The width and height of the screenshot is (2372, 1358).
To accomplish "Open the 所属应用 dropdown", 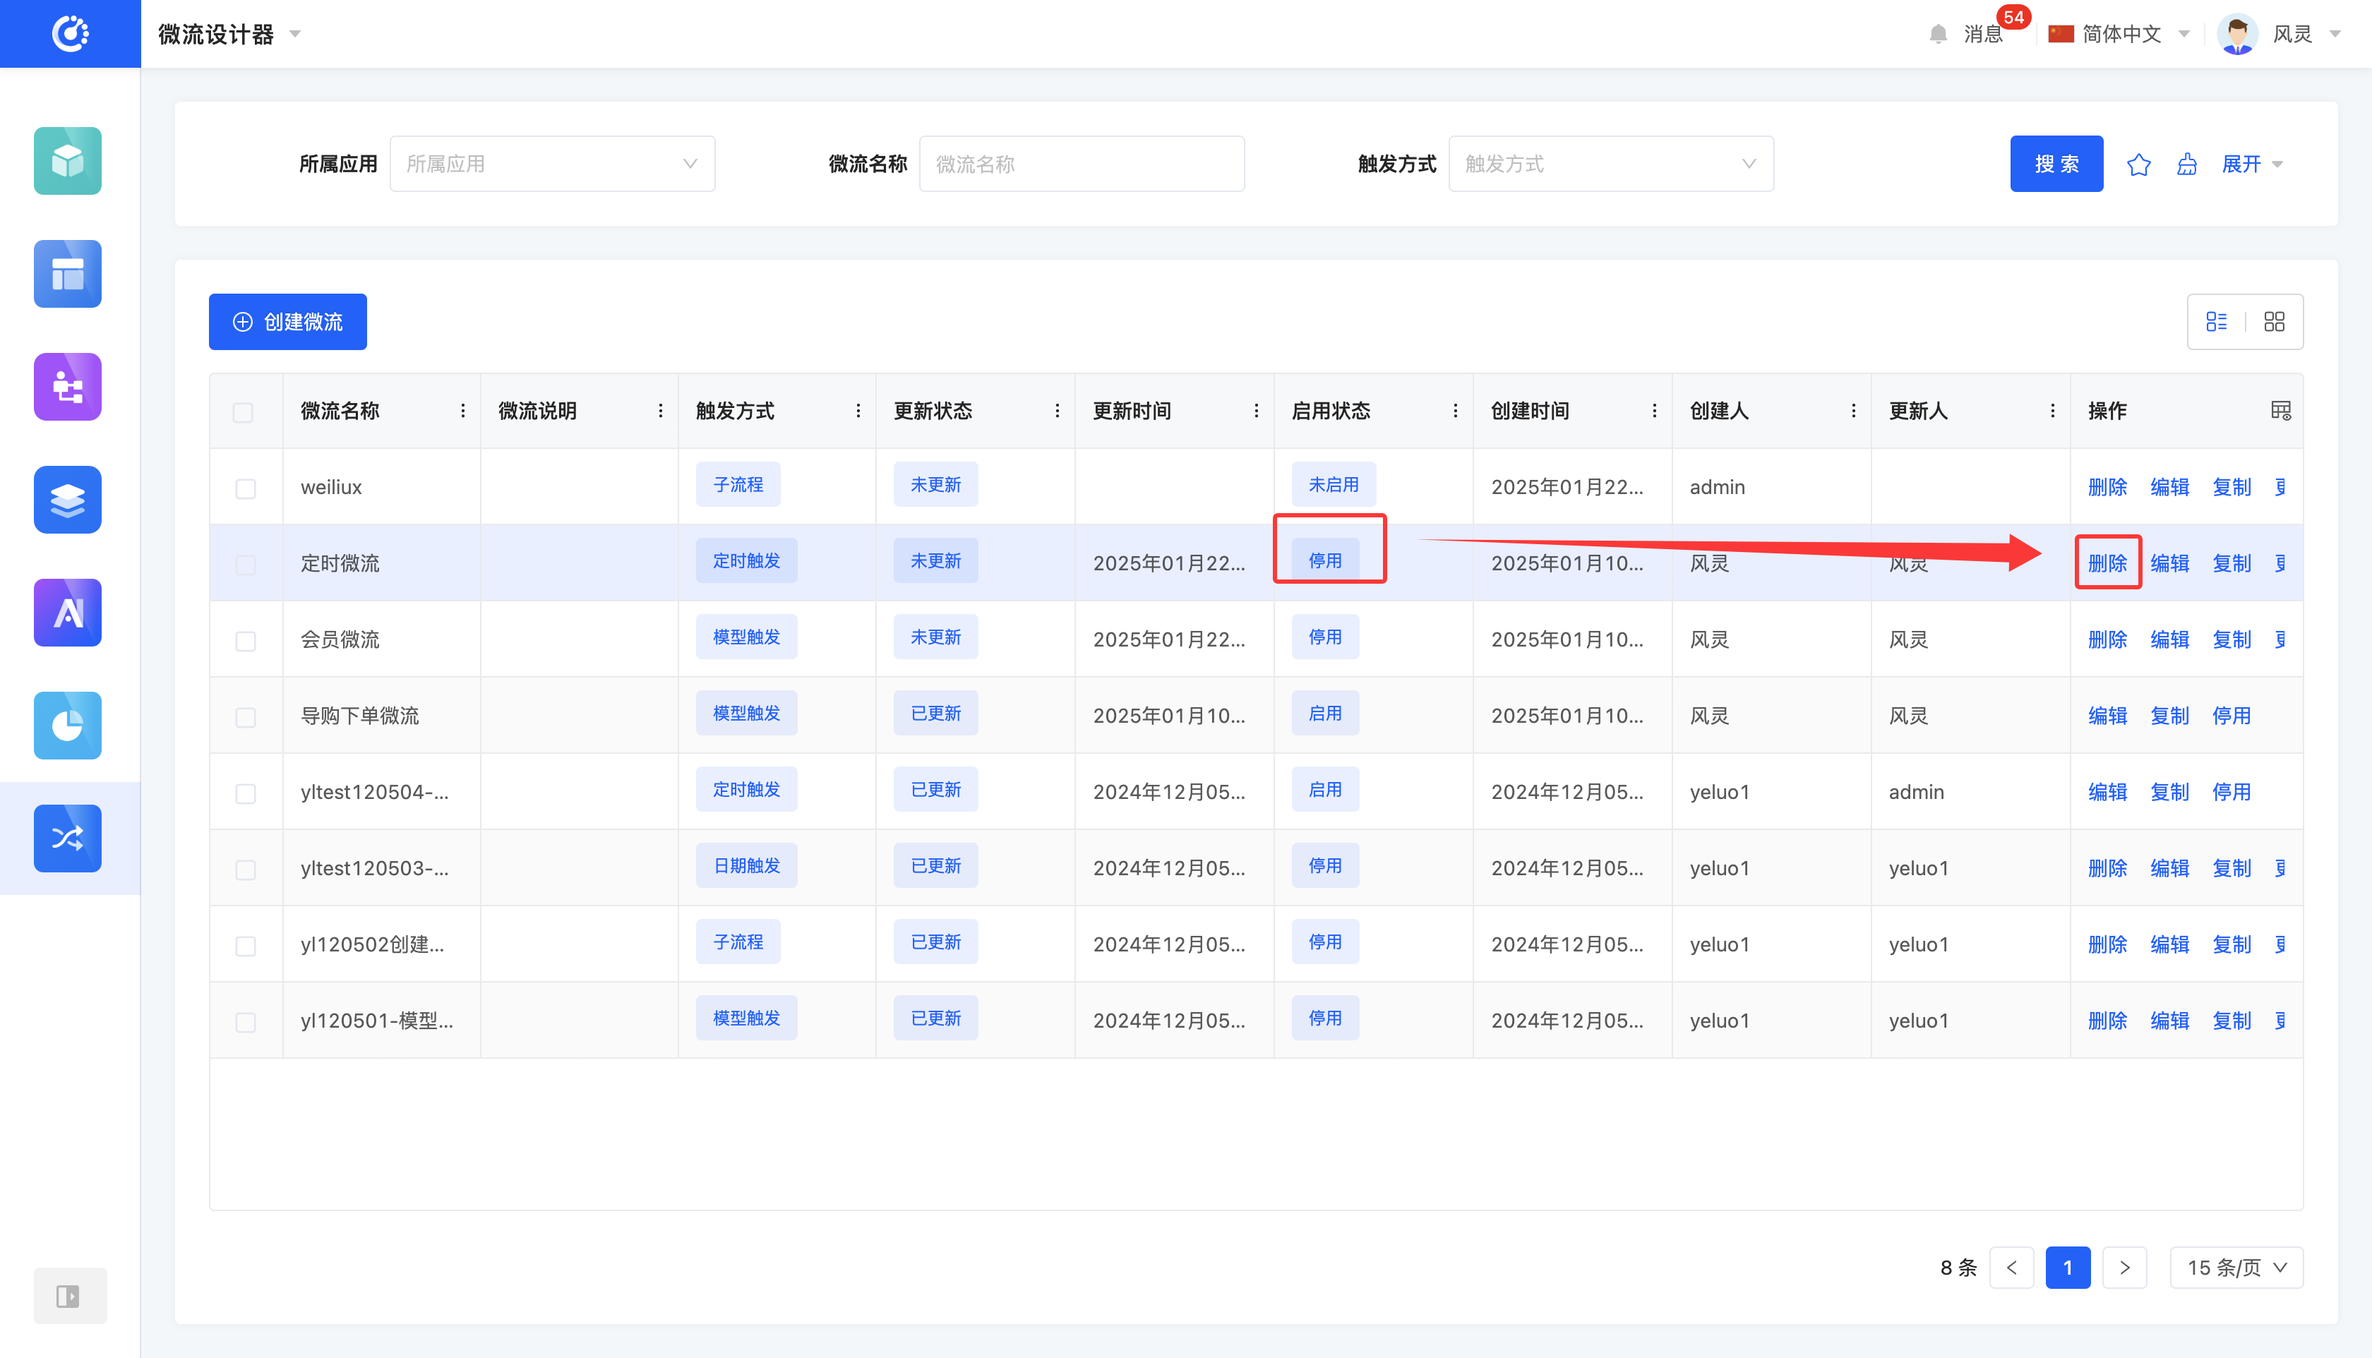I will pyautogui.click(x=552, y=164).
